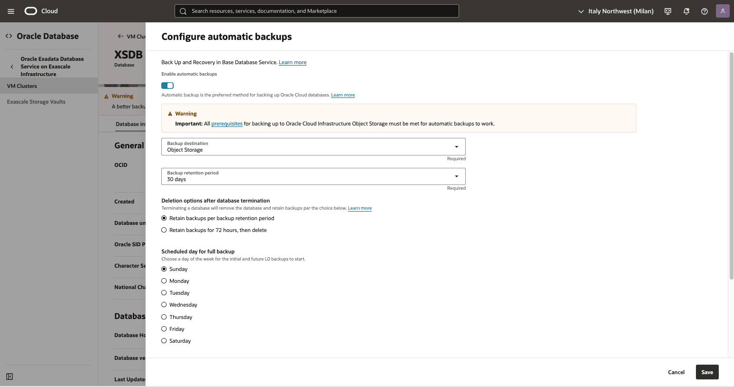Screen dimensions: 734x387
Task: Click the warning icon in the alert banner
Action: (x=170, y=113)
